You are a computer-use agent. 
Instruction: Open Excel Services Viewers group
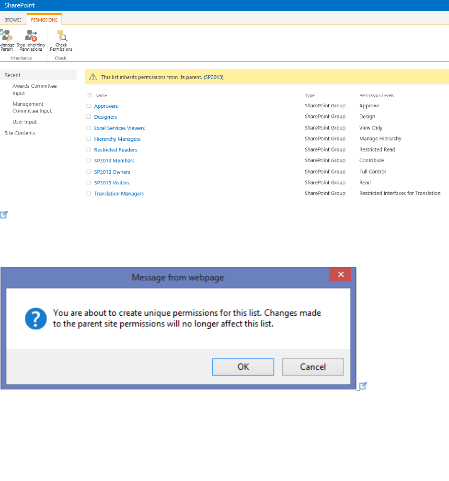tap(119, 128)
